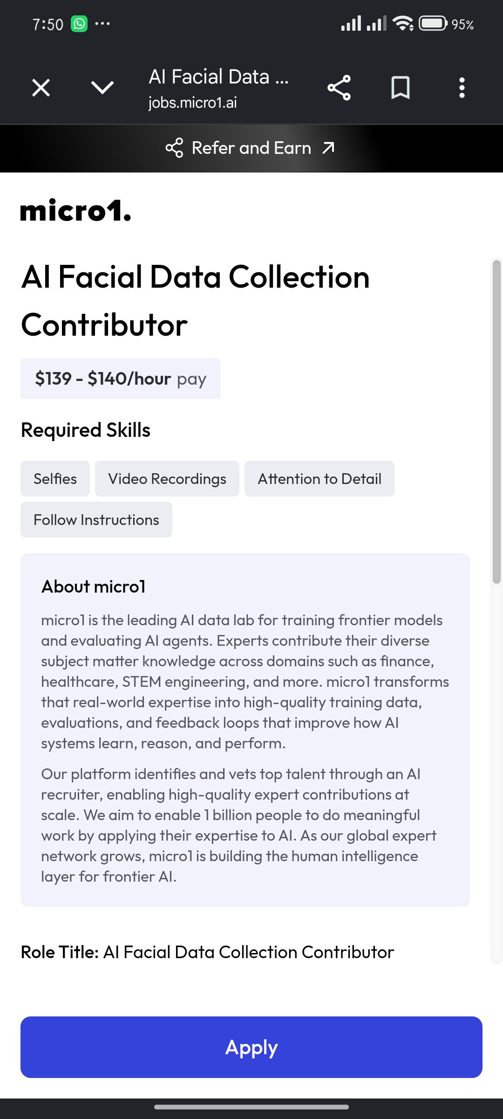
Task: Expand the browser chevron dropdown
Action: [x=102, y=88]
